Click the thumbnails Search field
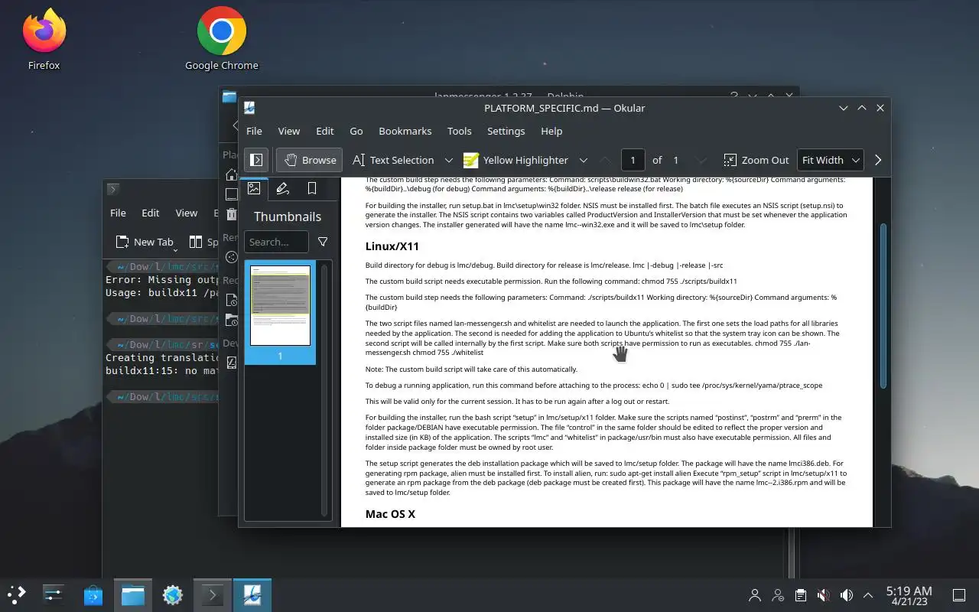 277,242
